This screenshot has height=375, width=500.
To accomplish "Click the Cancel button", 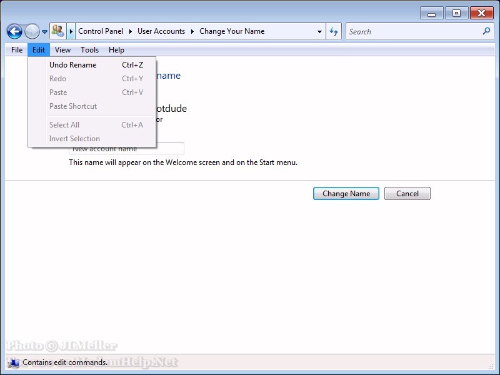I will click(407, 194).
